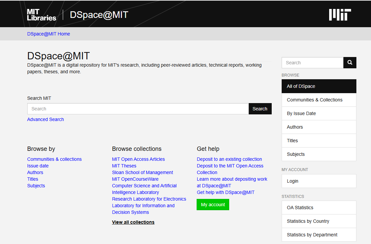Screen dimensions: 371x244
Task: Open Sloan School of Management collection
Action: 142,172
